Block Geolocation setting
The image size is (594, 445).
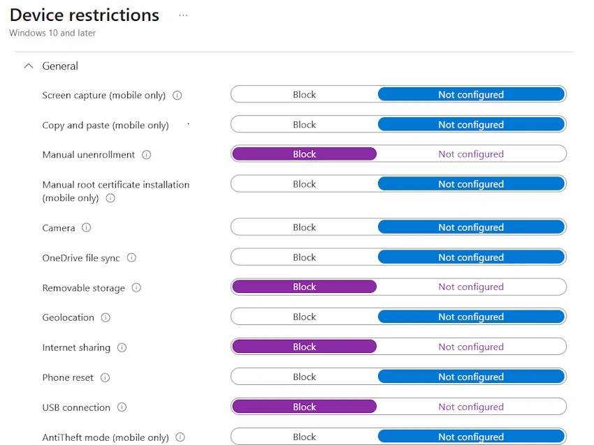tap(304, 317)
